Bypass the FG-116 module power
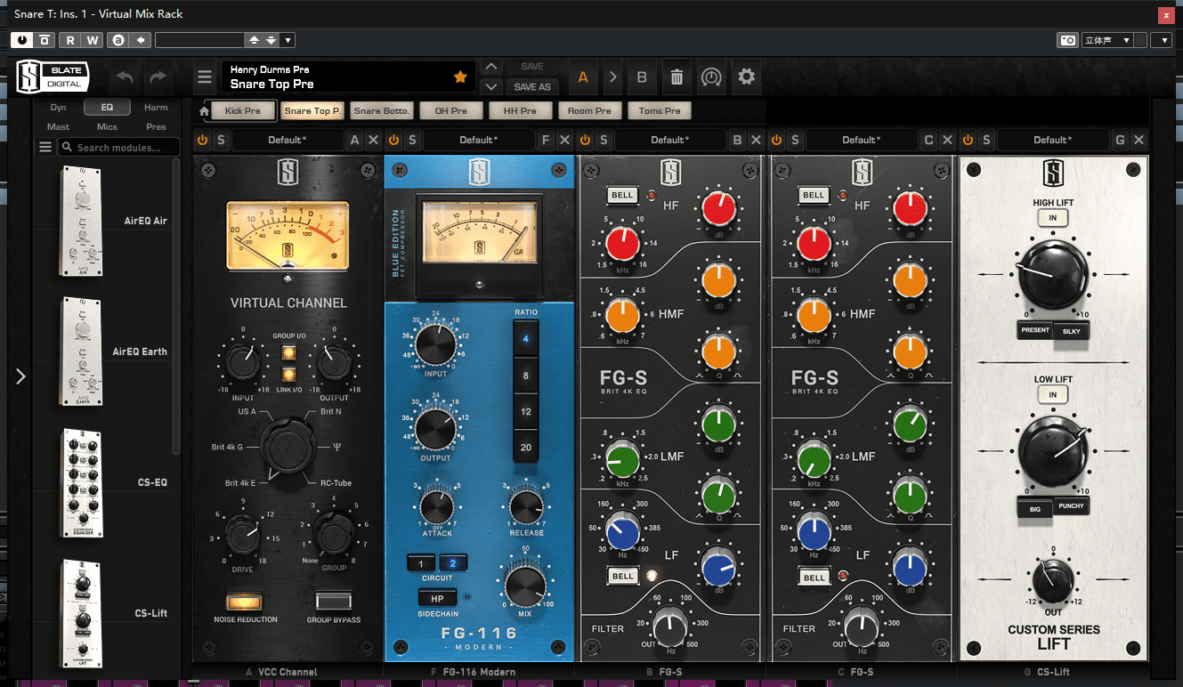Viewport: 1183px width, 687px height. click(x=394, y=141)
